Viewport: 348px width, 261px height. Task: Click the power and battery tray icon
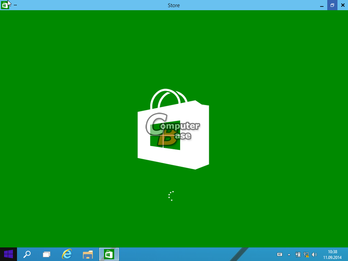click(x=298, y=254)
